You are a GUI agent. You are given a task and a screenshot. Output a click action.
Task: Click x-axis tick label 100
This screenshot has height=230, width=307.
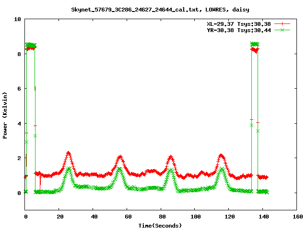pyautogui.click(x=195, y=217)
